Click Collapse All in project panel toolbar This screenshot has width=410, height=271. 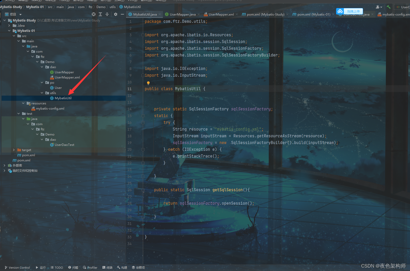pyautogui.click(x=107, y=14)
